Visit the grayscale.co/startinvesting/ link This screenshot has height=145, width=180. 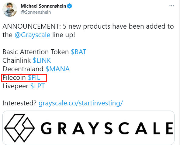coord(81,103)
